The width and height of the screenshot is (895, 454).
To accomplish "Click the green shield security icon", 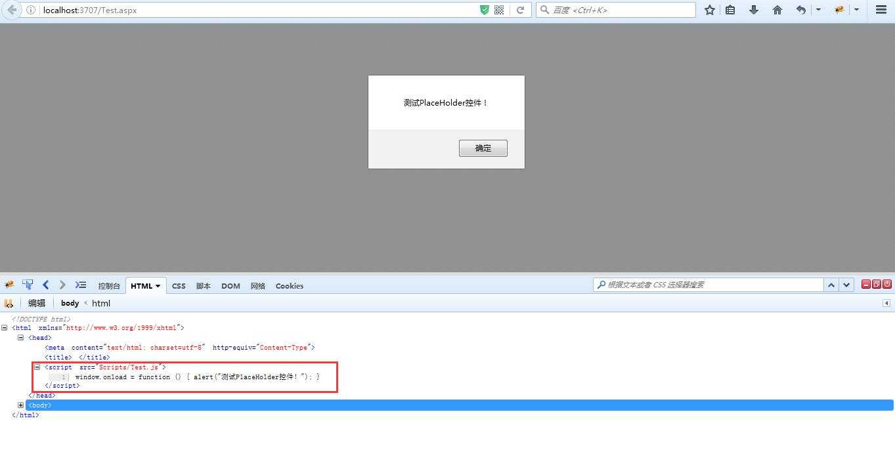I will (x=485, y=10).
